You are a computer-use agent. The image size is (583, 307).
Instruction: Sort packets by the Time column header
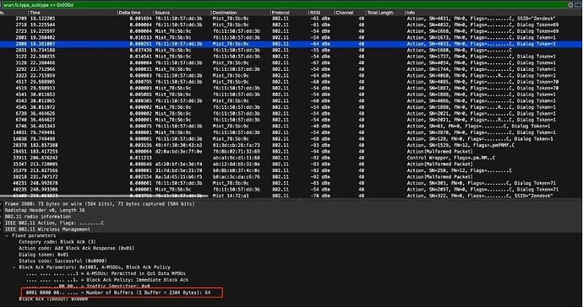point(35,13)
